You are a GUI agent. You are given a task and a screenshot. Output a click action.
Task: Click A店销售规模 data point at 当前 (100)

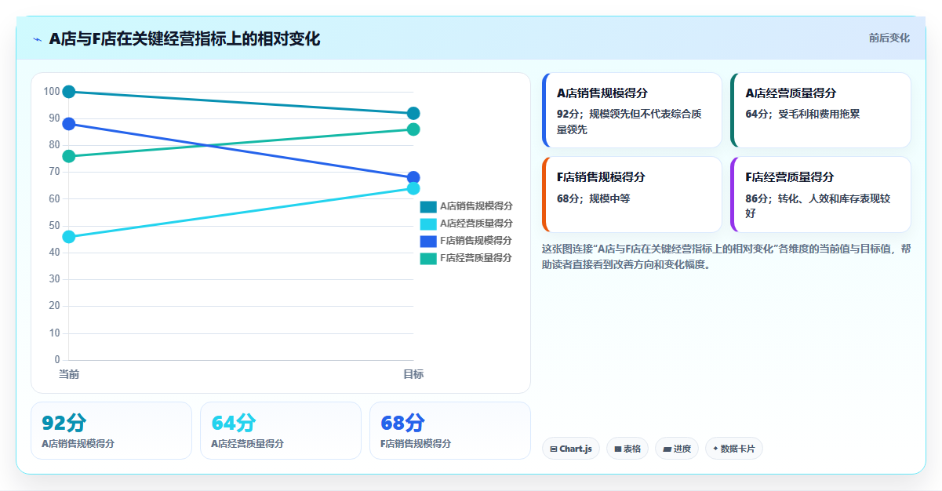[69, 92]
